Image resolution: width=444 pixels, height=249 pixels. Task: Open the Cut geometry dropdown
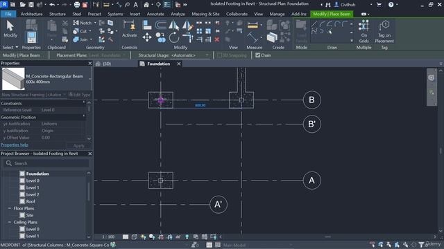pos(90,31)
